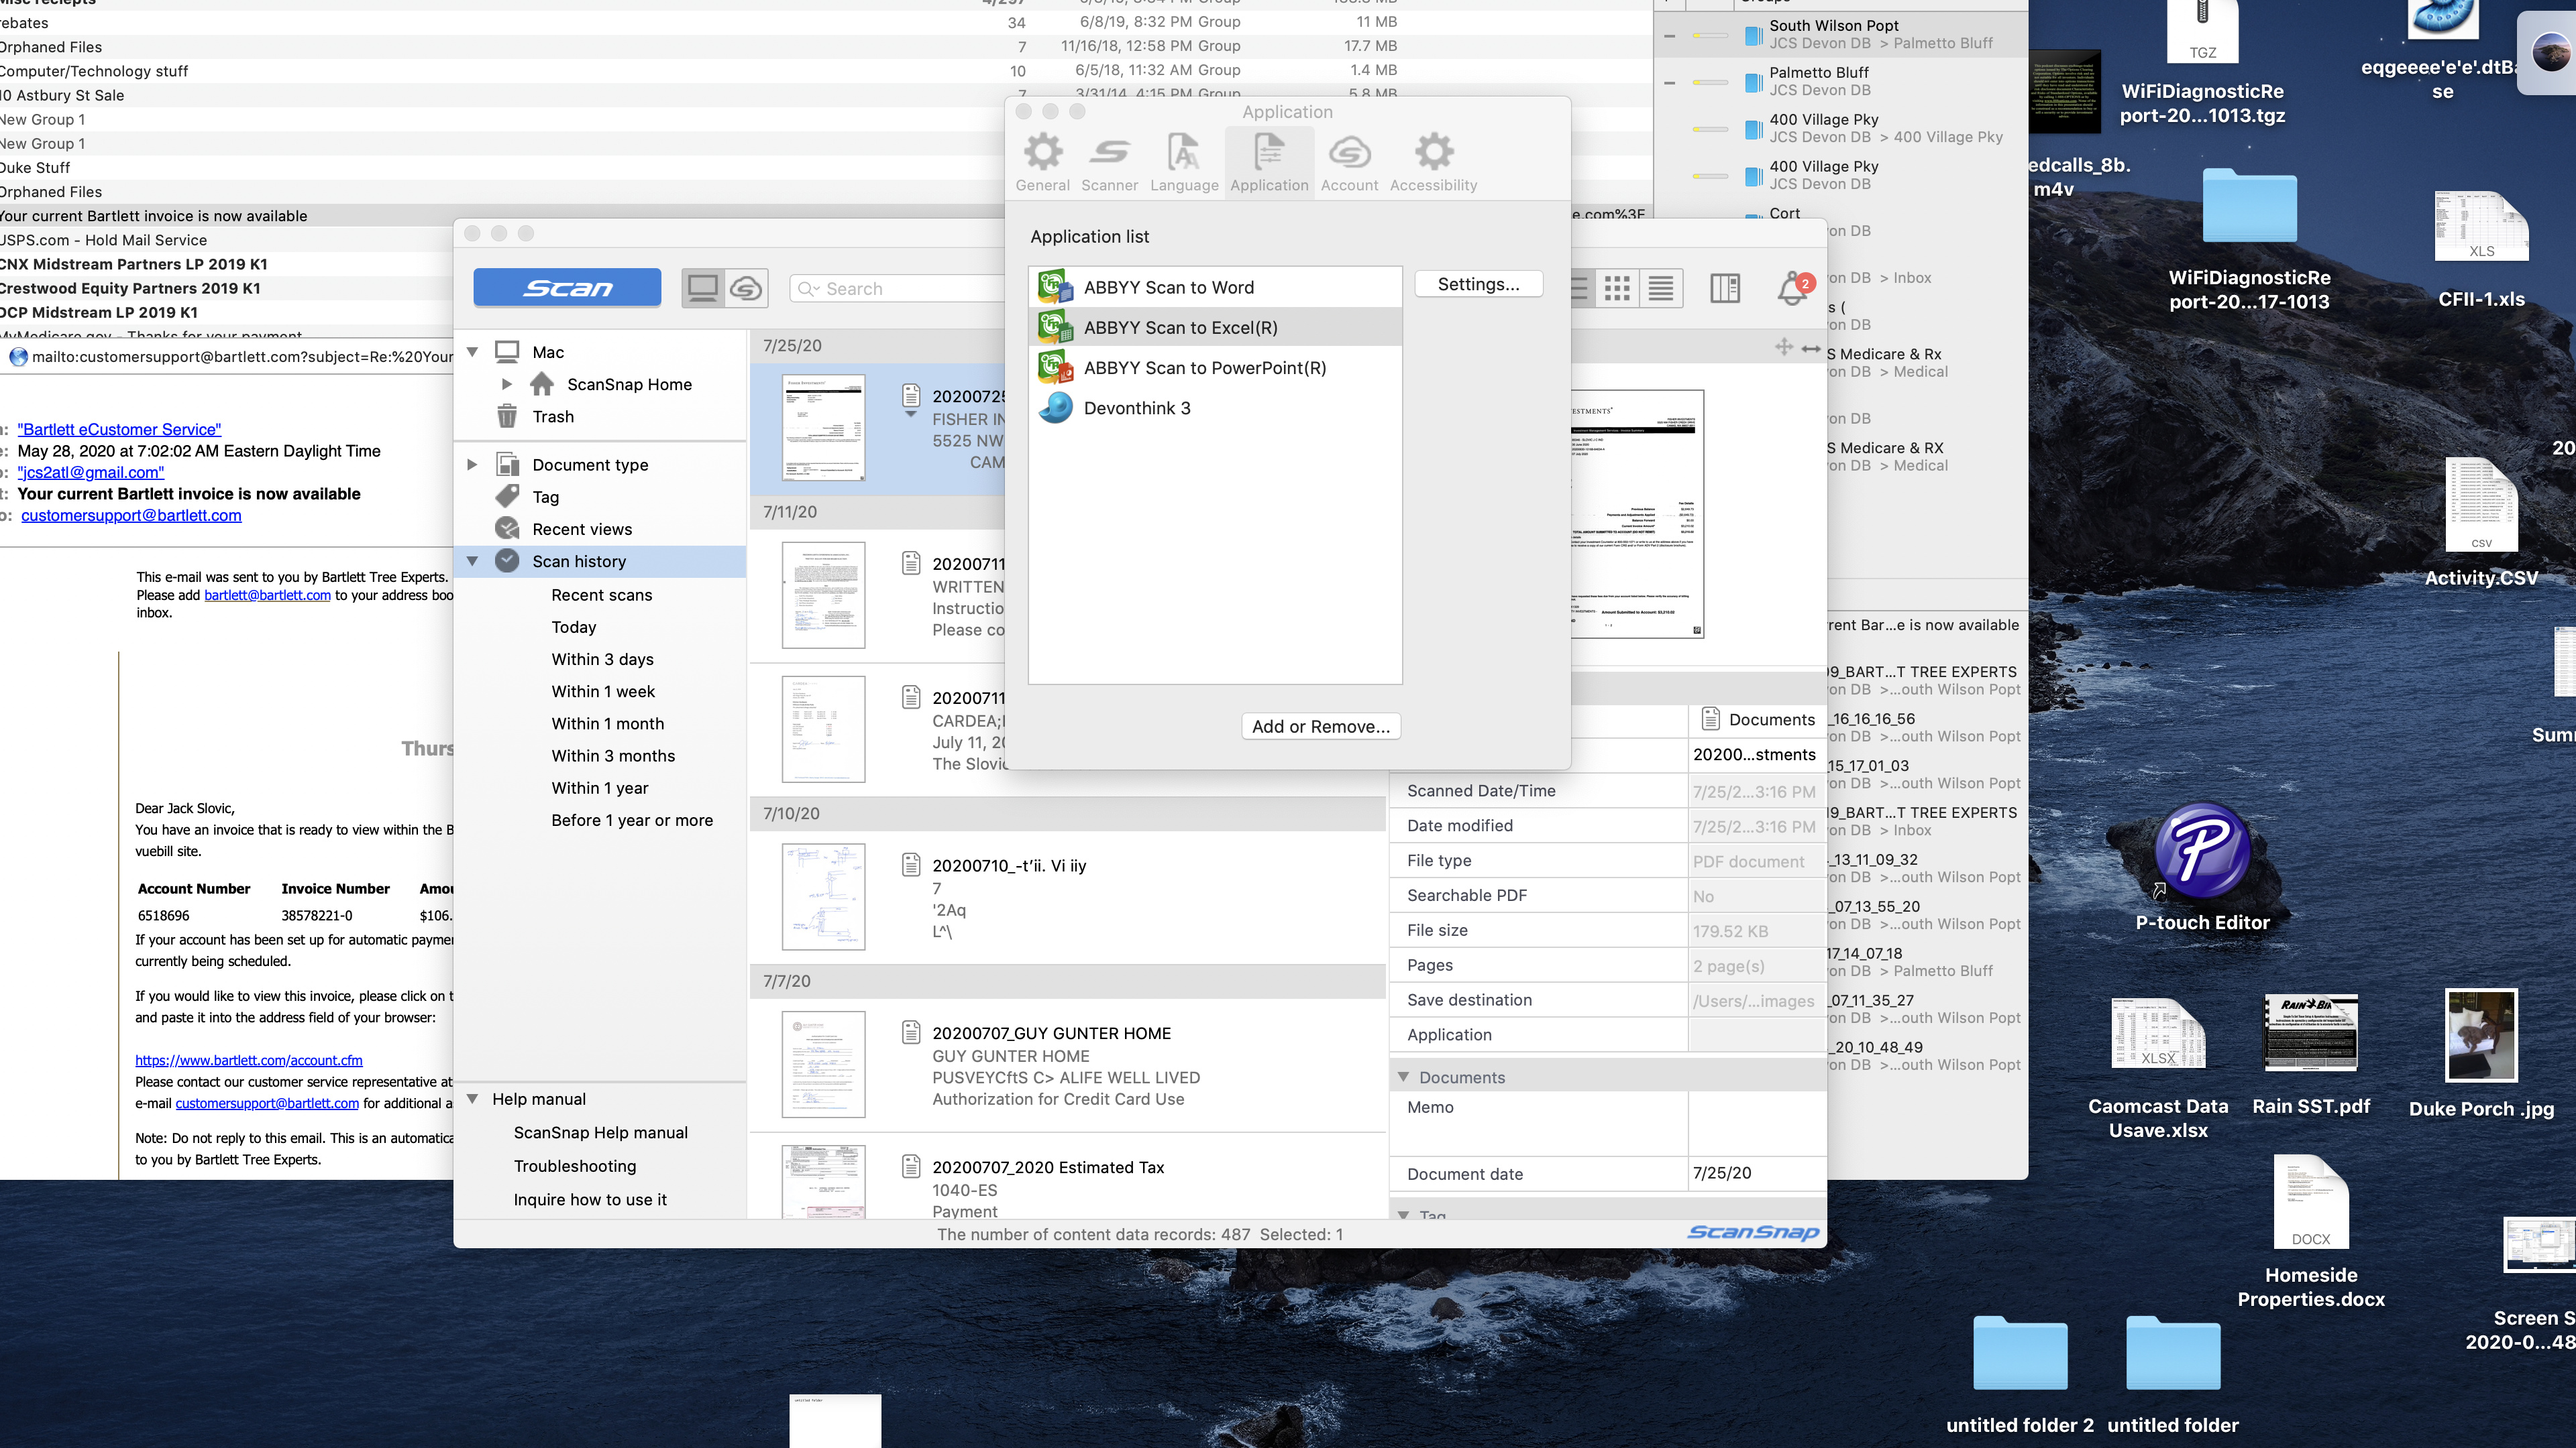Click ScanSnap Home house icon in sidebar
2576x1448 pixels.
coord(542,383)
